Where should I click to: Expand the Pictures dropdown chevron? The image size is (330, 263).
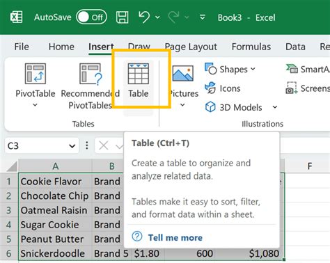(182, 105)
